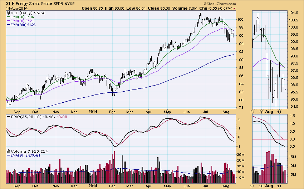Click the PMO(35,20,10) indicator label
Screen dimensions: 304x189
(26, 117)
